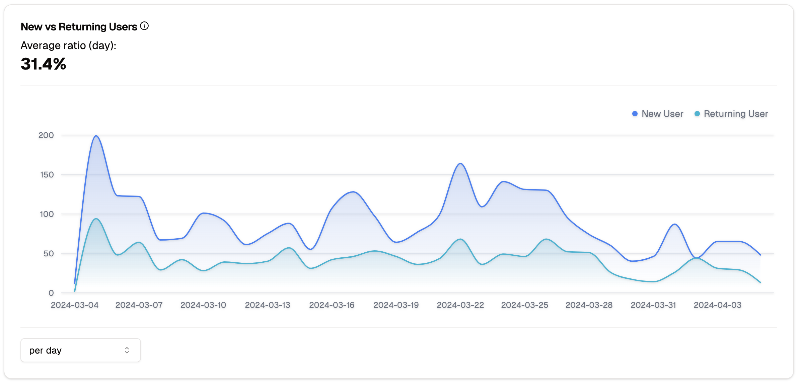Click the 2024-03-22 x-axis label
This screenshot has height=387, width=799.
tap(460, 305)
